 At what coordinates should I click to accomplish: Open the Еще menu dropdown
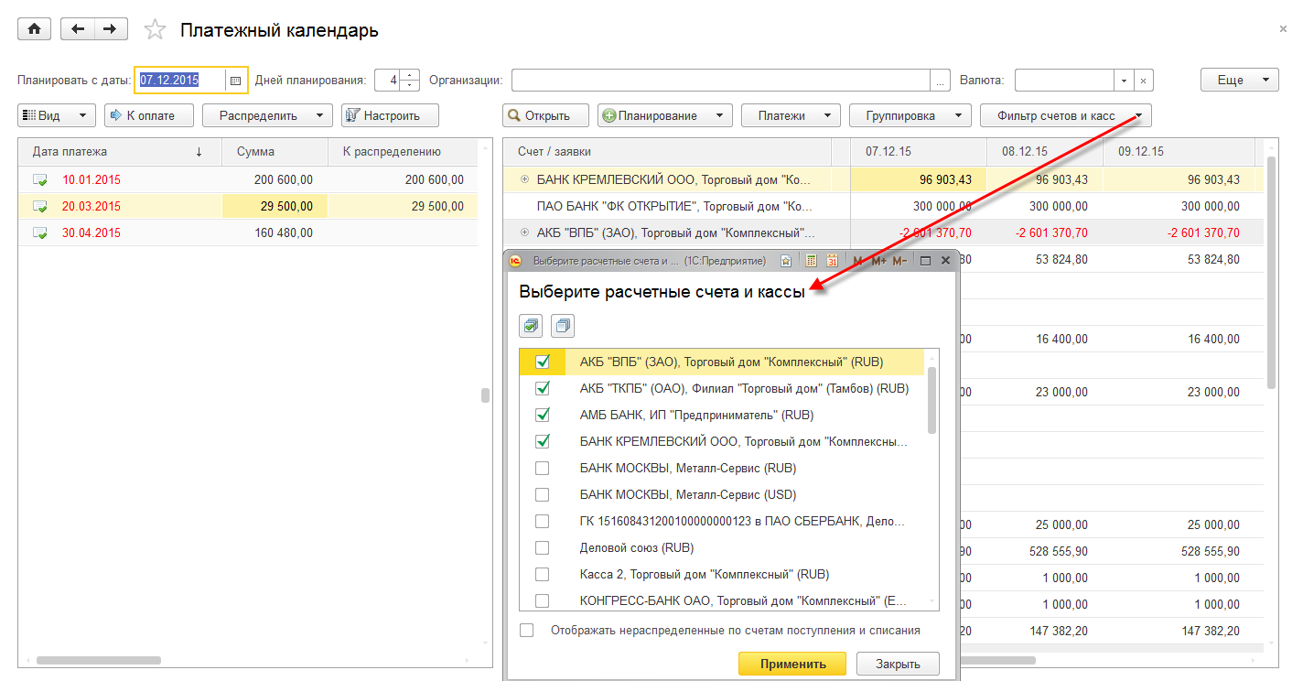[x=1240, y=81]
